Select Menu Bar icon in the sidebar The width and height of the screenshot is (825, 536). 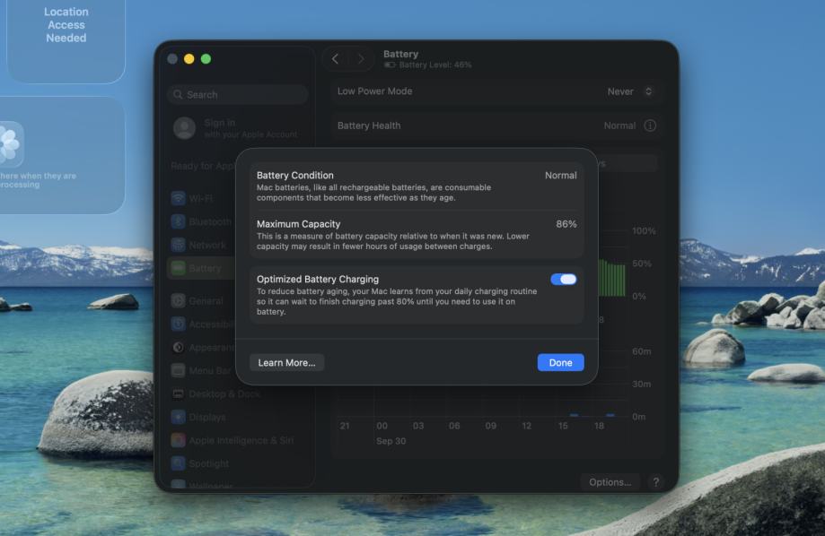pyautogui.click(x=179, y=370)
